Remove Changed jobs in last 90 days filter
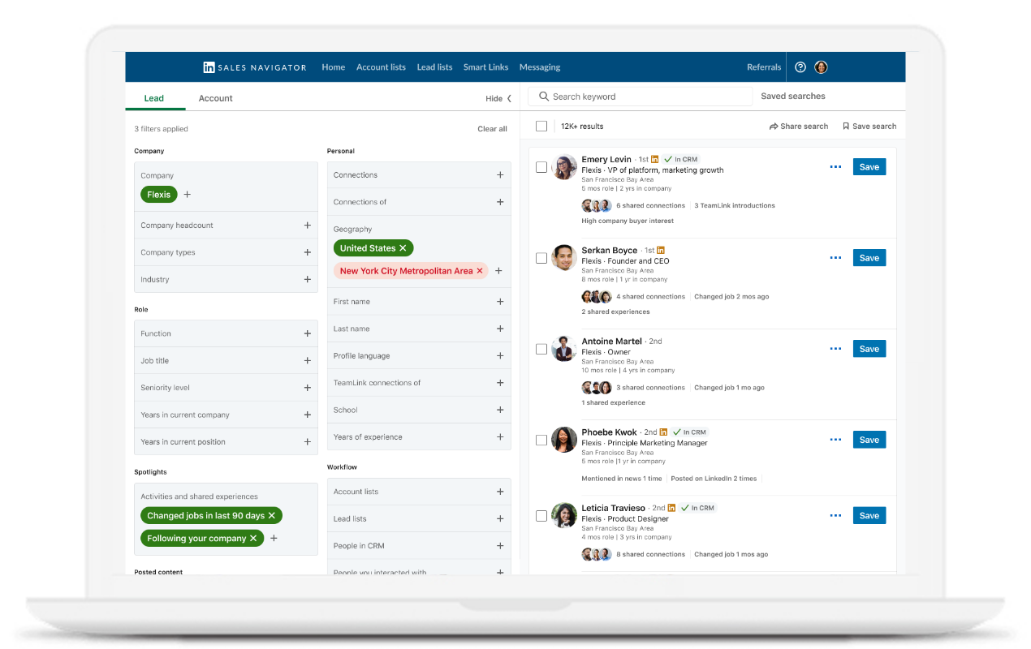This screenshot has width=1031, height=649. point(272,516)
